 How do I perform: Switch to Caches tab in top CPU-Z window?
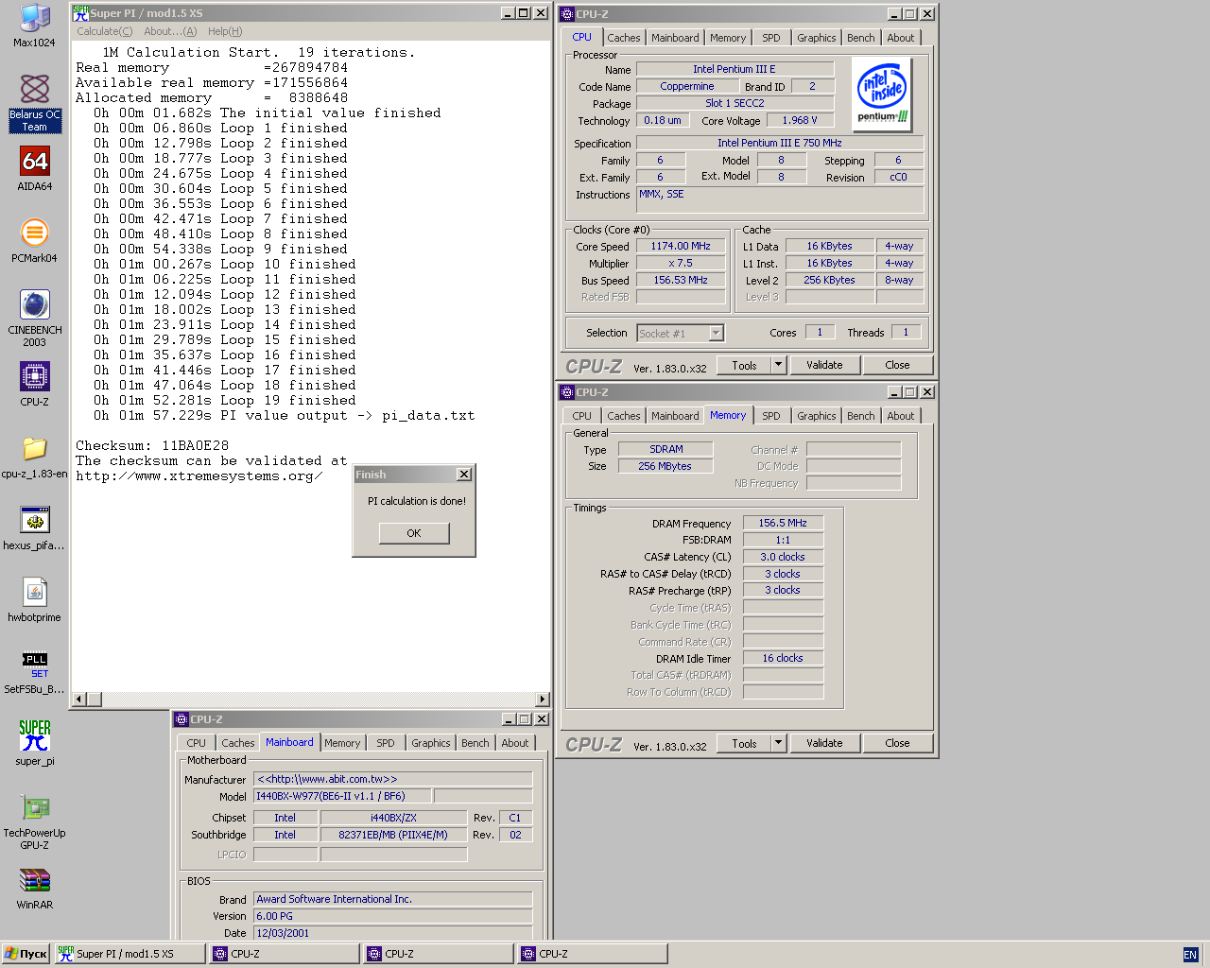[623, 38]
